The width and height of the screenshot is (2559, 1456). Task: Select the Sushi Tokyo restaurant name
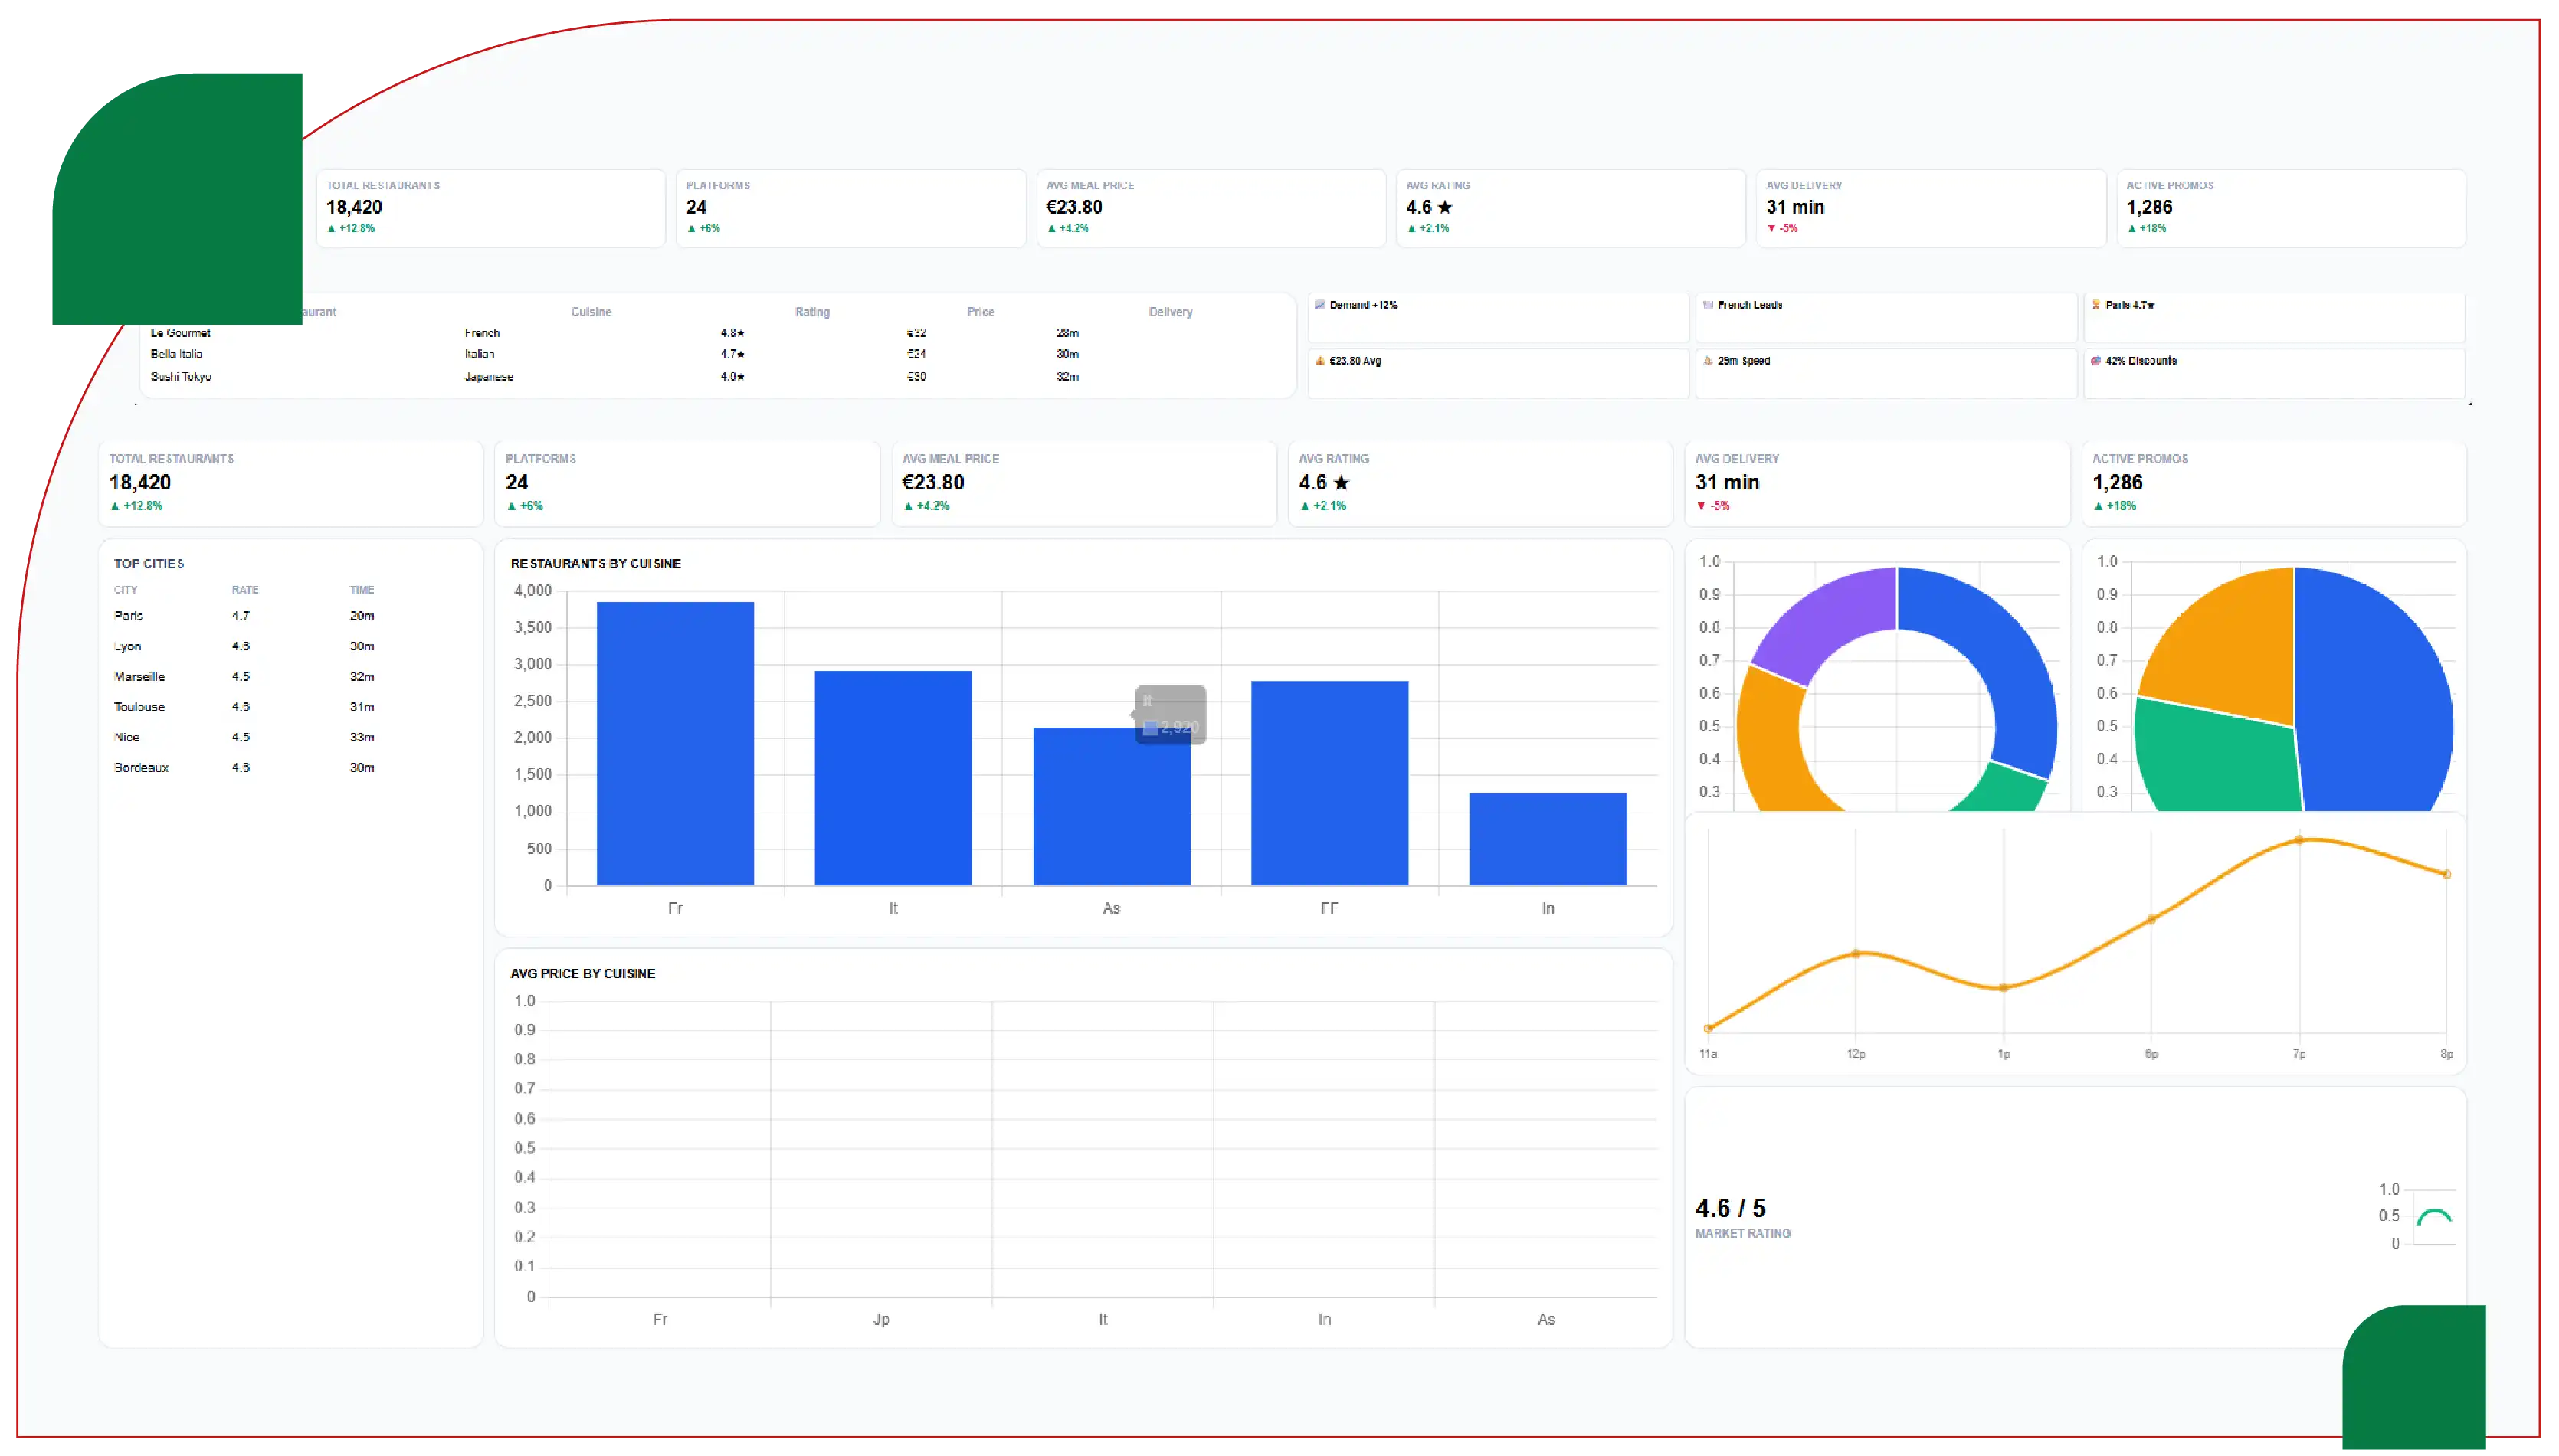pos(181,377)
